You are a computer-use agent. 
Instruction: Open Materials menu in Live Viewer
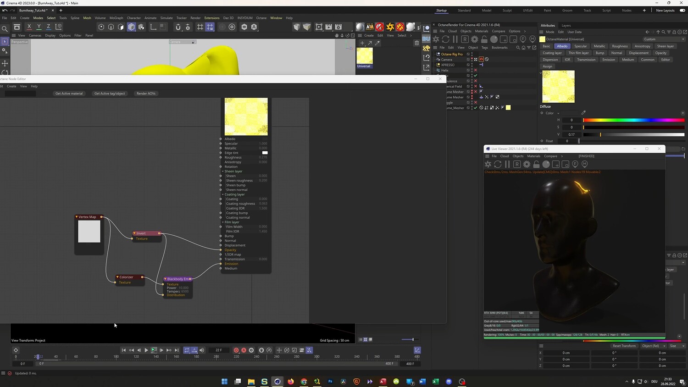pos(533,156)
